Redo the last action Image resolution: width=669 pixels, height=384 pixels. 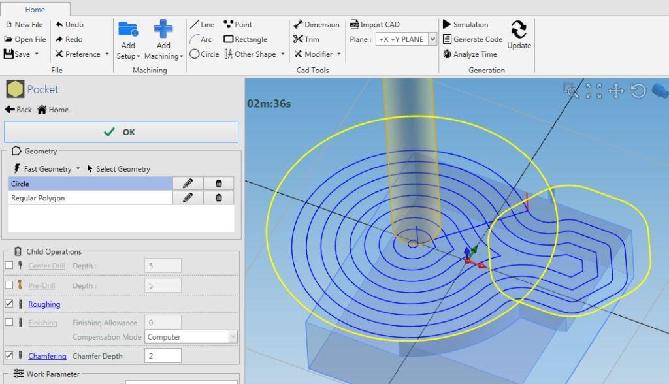(69, 39)
